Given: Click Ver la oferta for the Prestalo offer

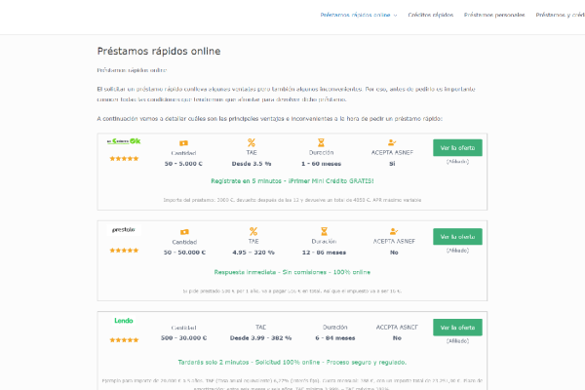Looking at the screenshot, I should [x=457, y=237].
